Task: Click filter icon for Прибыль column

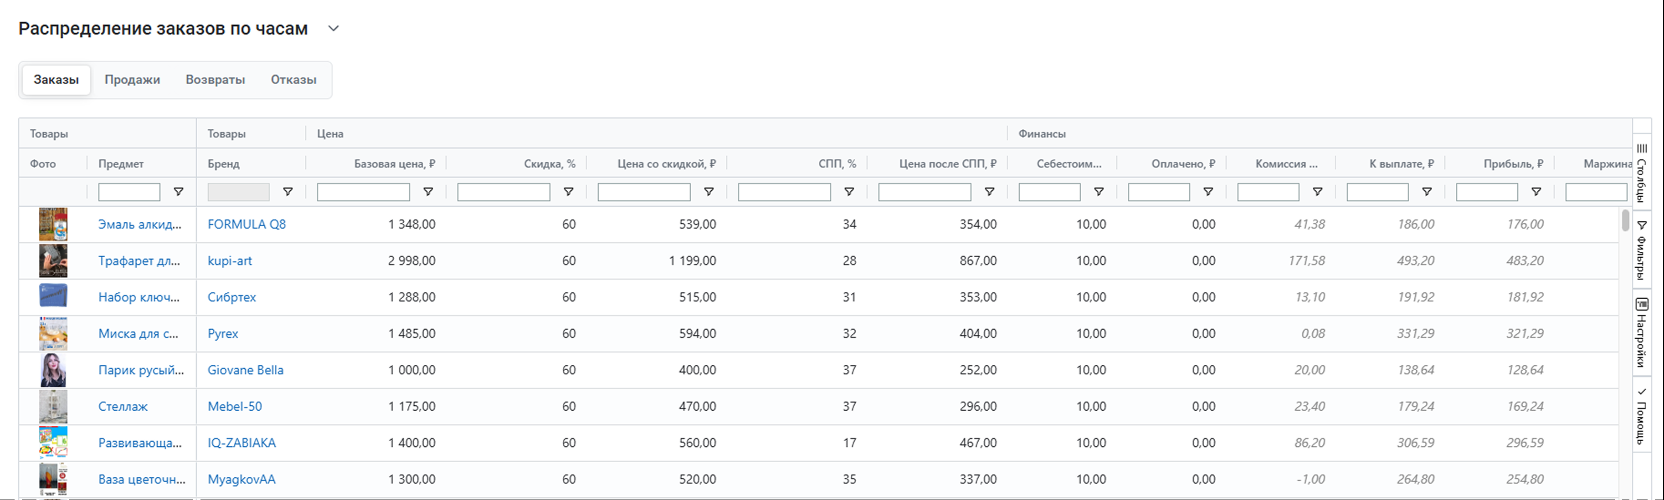Action: (x=1536, y=192)
